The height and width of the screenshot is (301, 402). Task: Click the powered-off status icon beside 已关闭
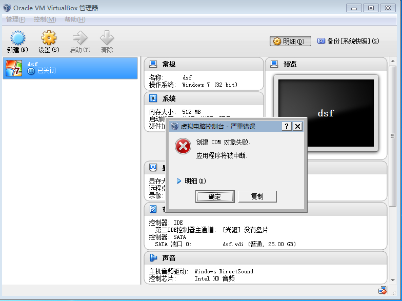tap(31, 71)
